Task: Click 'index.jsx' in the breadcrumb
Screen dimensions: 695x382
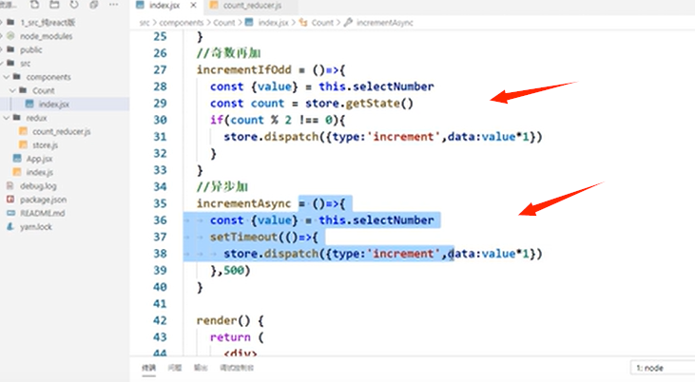Action: point(273,23)
